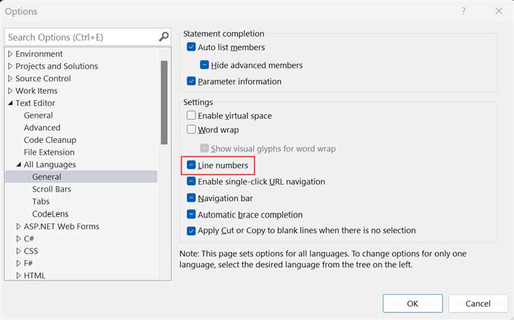Select CSS label in tree
Viewport: 514px width, 320px height.
[x=31, y=251]
